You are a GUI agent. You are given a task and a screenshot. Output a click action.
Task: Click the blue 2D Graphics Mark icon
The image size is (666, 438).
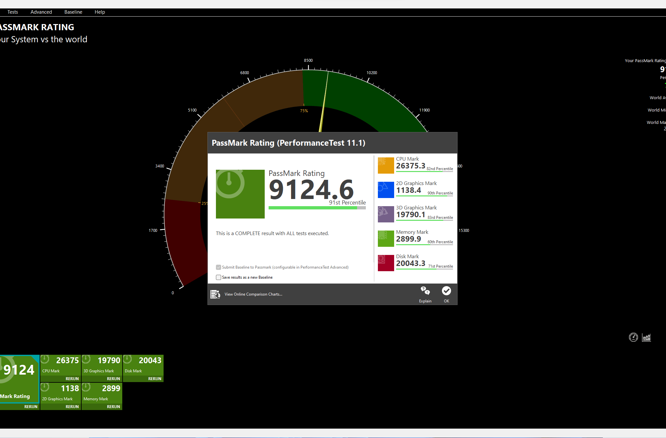[x=386, y=190]
